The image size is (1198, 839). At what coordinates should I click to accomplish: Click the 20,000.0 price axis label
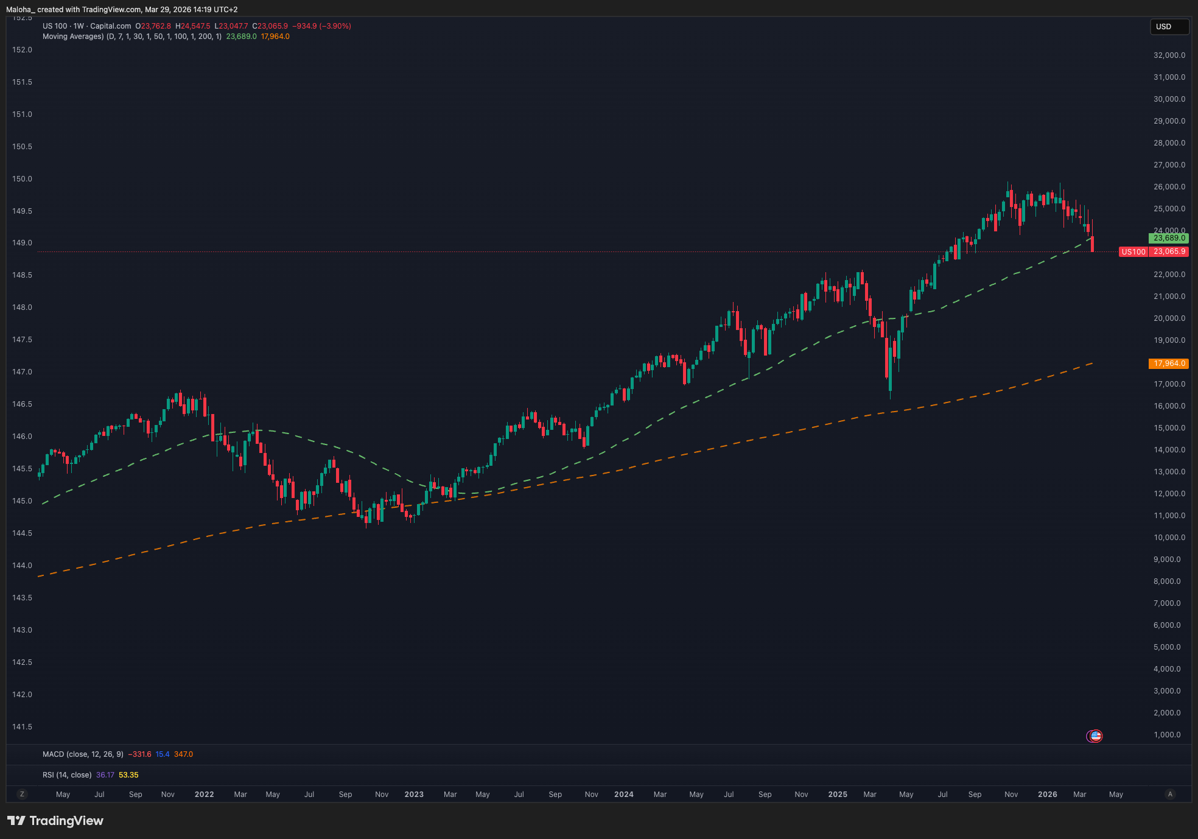(1169, 318)
